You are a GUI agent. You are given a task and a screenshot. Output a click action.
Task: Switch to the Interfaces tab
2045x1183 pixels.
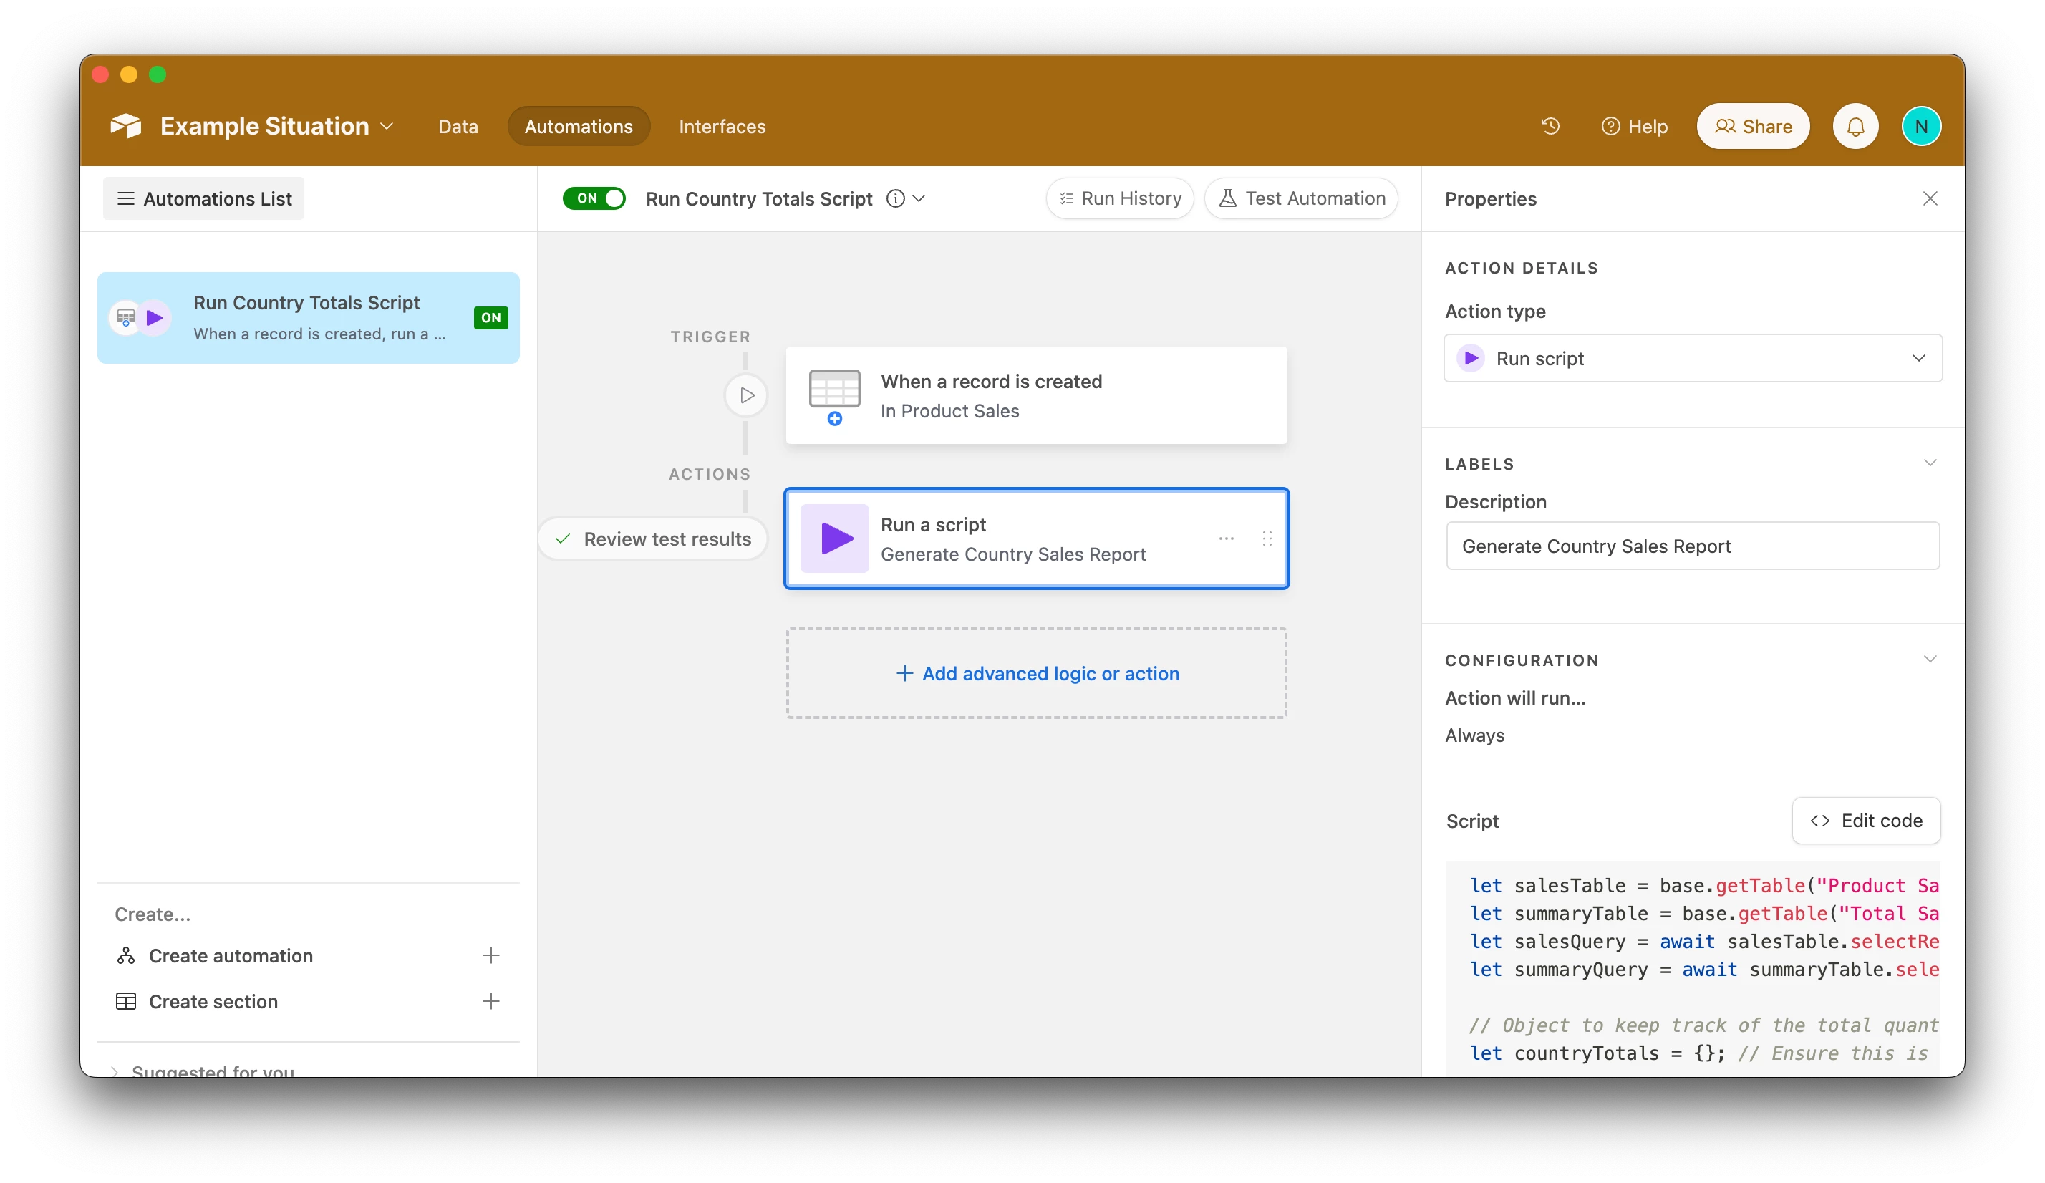pos(722,127)
